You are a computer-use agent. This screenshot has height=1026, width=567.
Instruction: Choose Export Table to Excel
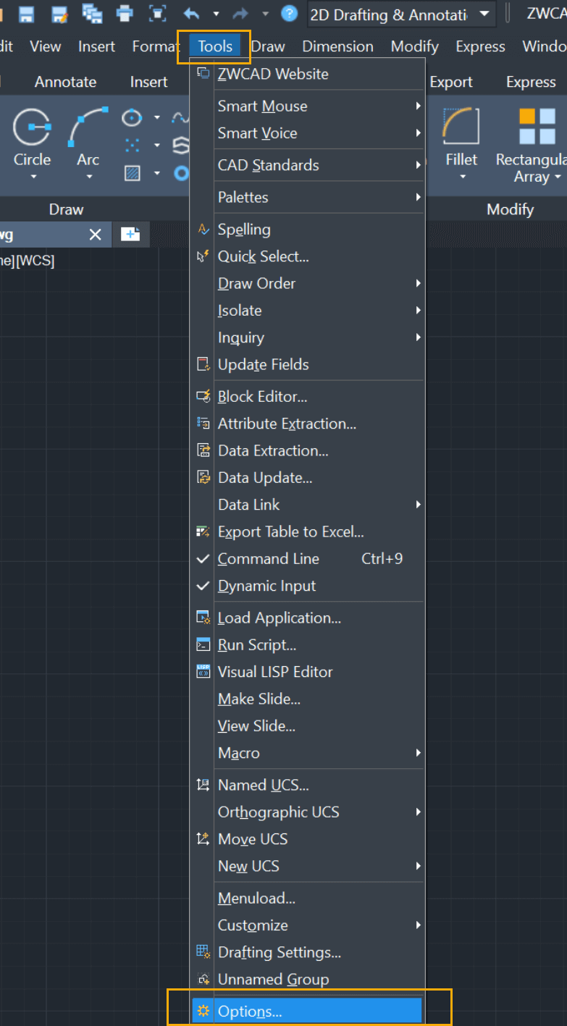tap(307, 531)
